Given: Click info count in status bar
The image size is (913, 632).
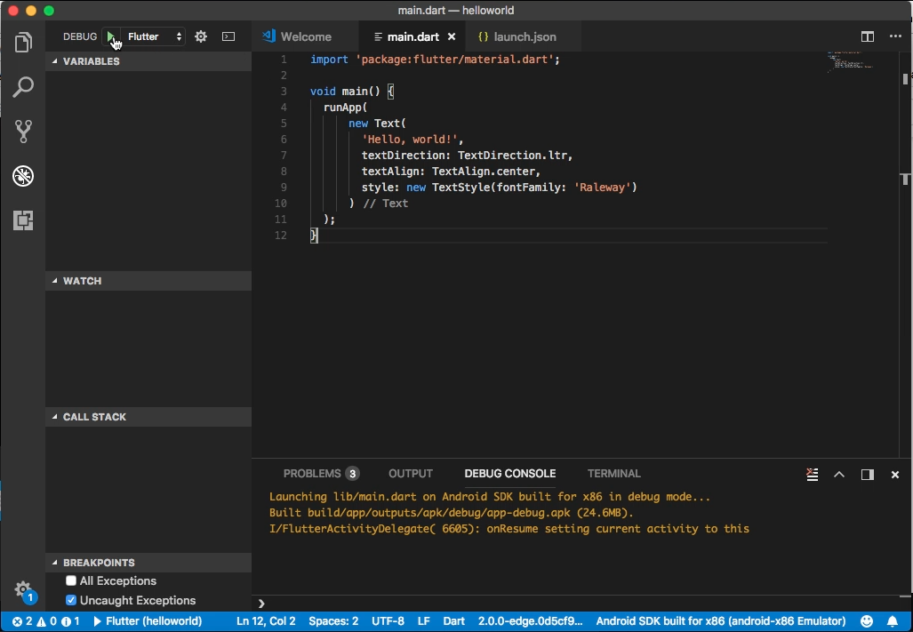Looking at the screenshot, I should (x=70, y=621).
